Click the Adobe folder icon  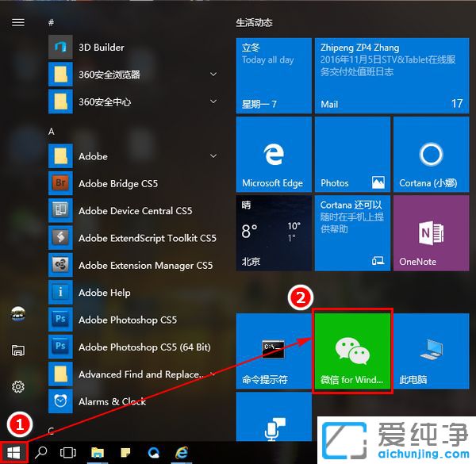pyautogui.click(x=60, y=156)
